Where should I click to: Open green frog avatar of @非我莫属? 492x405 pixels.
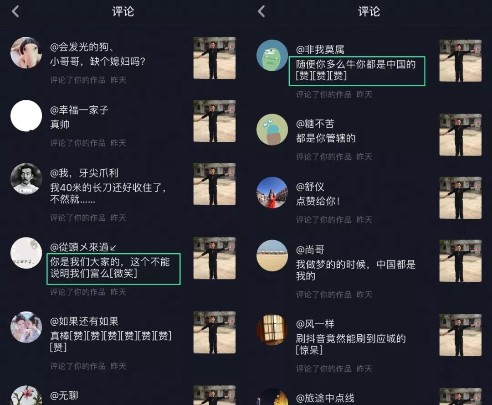click(272, 55)
